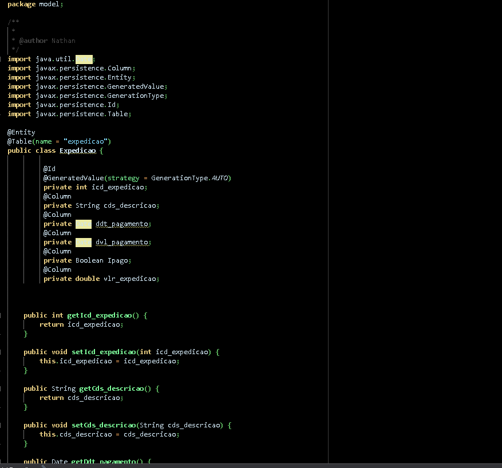Place cursor on the @Entity annotation
The width and height of the screenshot is (502, 468).
(21, 132)
